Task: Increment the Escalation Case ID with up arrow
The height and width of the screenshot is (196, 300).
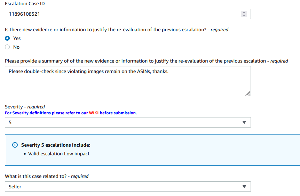Action: coord(244,13)
